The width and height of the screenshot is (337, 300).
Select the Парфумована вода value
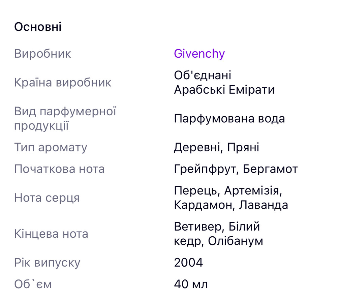[229, 119]
